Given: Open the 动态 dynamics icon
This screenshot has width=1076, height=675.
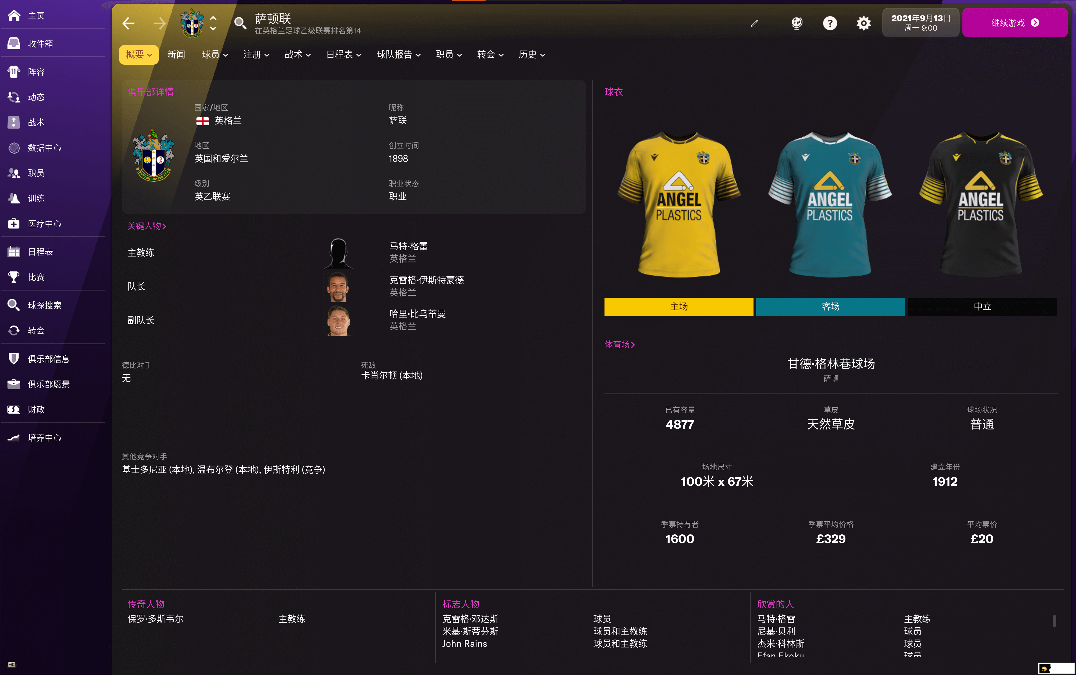Looking at the screenshot, I should pos(14,97).
